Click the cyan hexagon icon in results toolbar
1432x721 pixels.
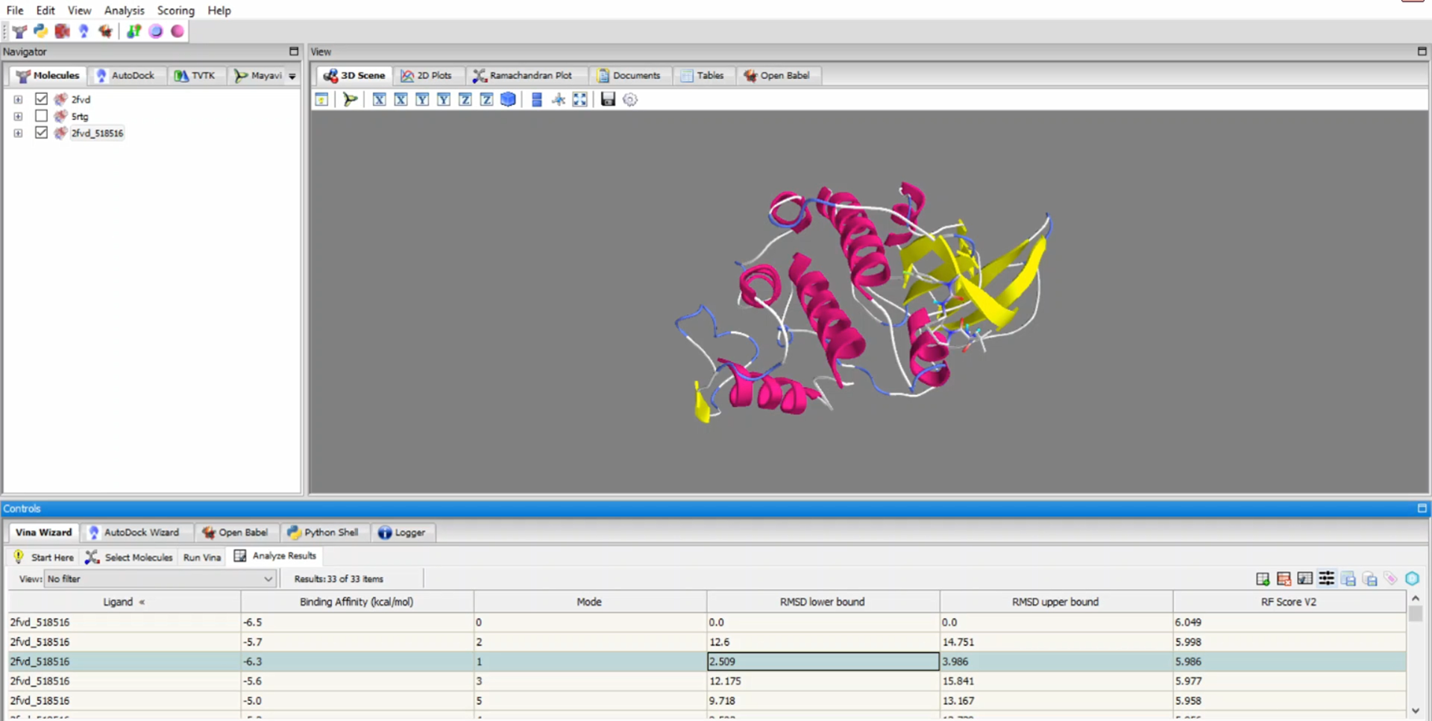pyautogui.click(x=1412, y=579)
